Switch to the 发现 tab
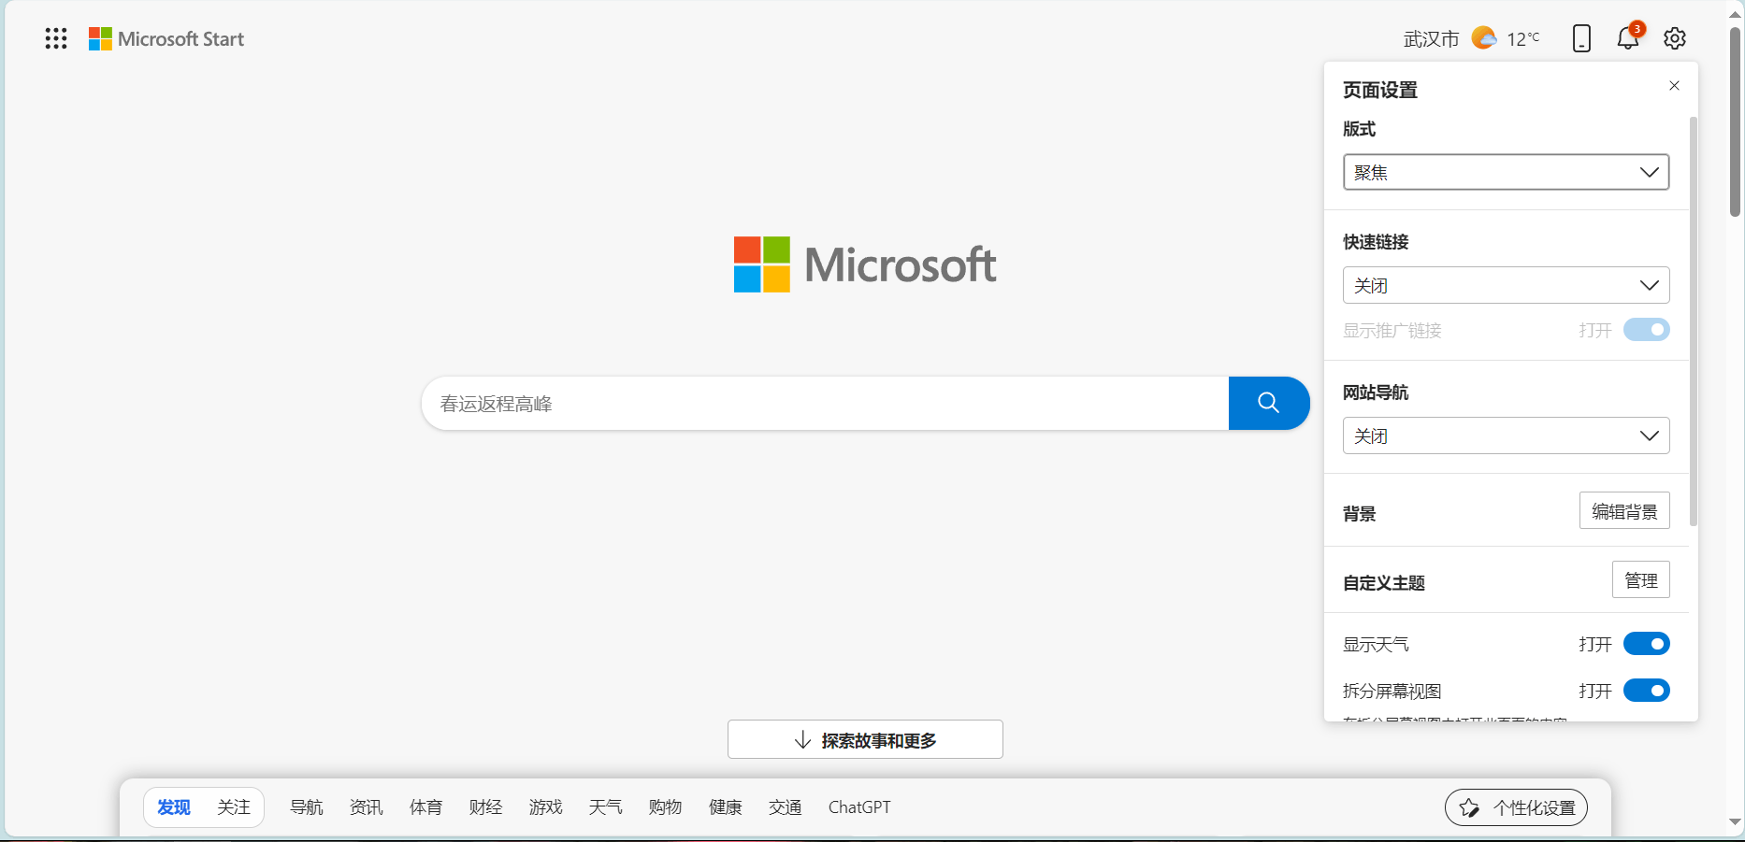The height and width of the screenshot is (842, 1745). (x=174, y=807)
